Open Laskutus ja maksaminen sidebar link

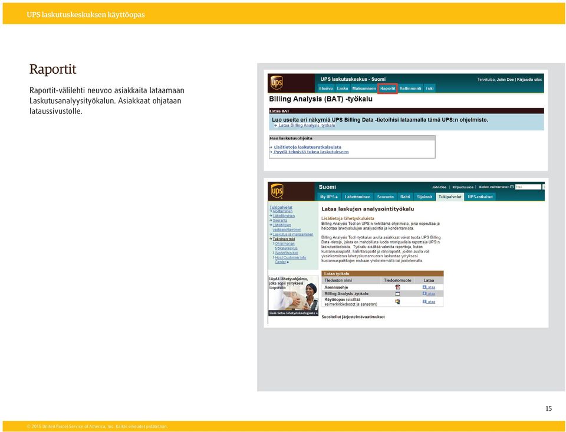[x=293, y=234]
